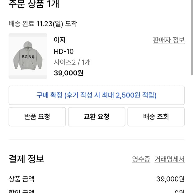Viewport: 193px width, 193px height.
Task: Open the 판매자 정보 link
Action: click(169, 40)
